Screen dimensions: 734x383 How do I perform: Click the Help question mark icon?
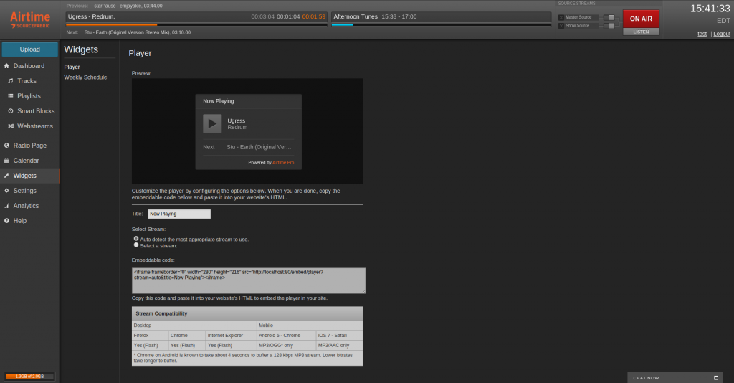coord(6,220)
